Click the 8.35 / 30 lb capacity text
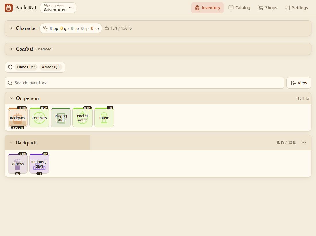 (286, 142)
